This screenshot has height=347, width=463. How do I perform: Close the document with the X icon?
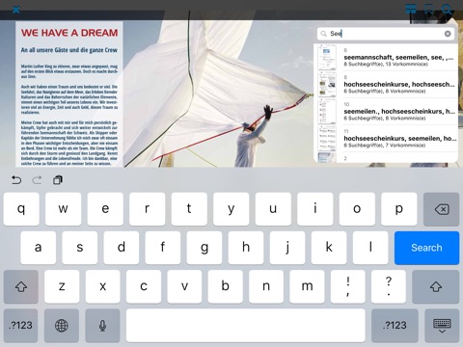16,10
